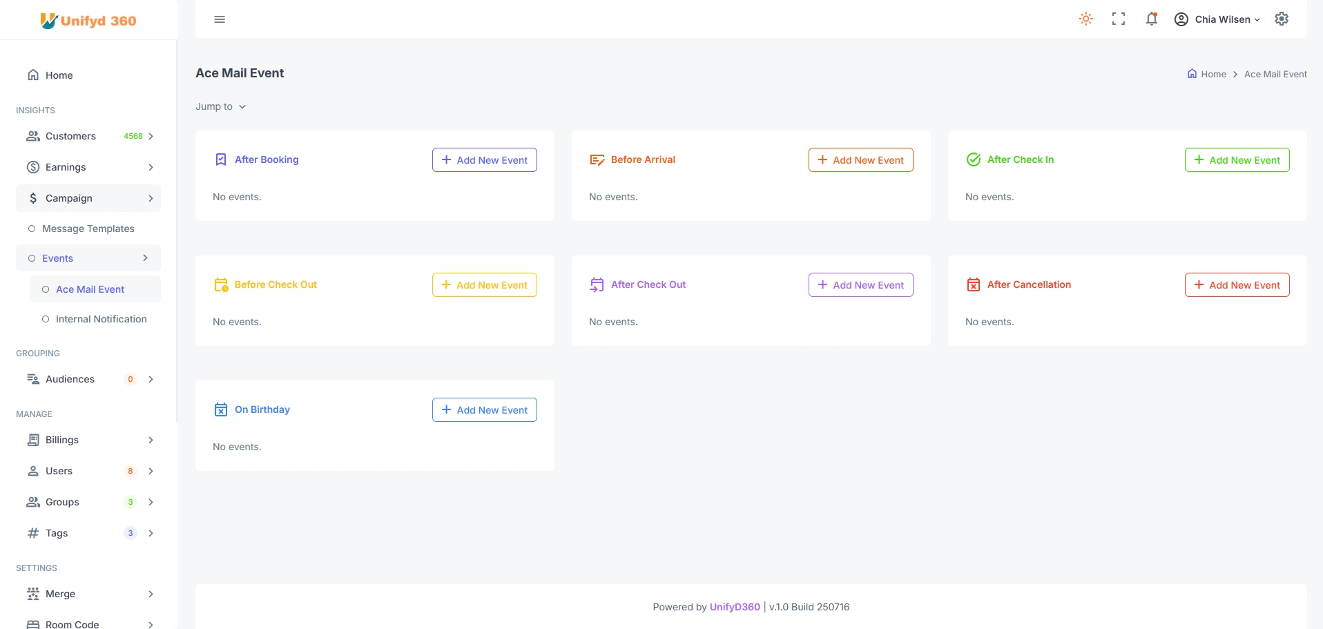1323x629 pixels.
Task: Click the Before Check Out calendar icon
Action: [x=221, y=285]
